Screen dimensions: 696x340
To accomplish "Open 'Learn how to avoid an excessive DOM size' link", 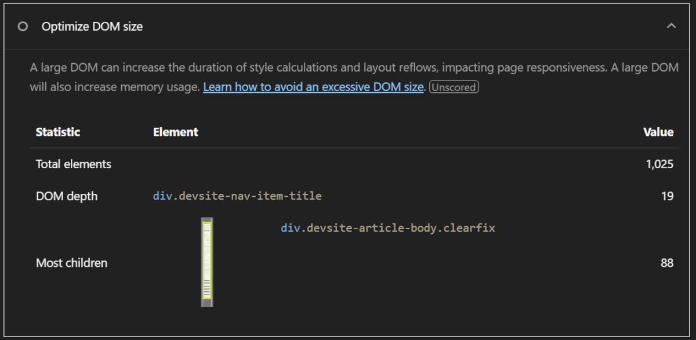I will pyautogui.click(x=313, y=88).
